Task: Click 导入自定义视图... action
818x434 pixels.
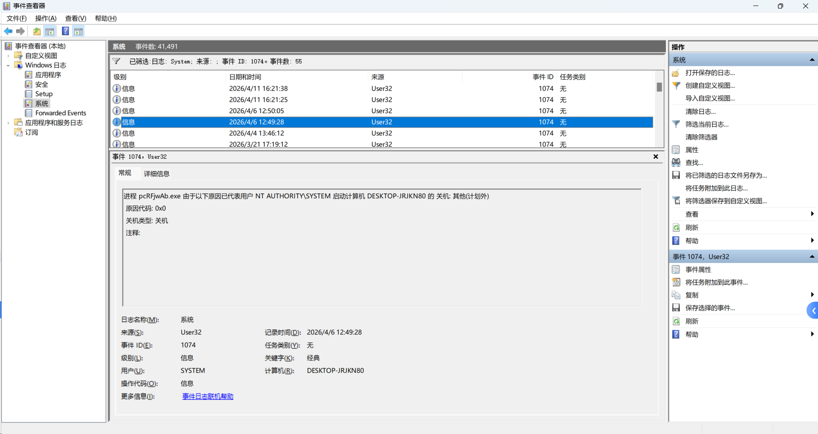Action: (x=710, y=98)
